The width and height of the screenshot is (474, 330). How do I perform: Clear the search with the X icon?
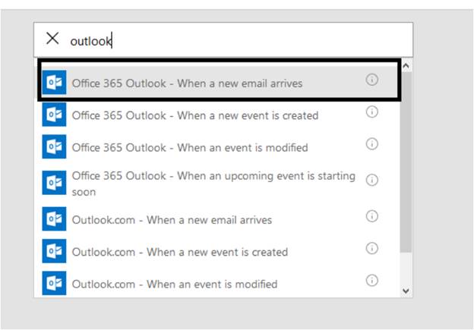(x=52, y=39)
